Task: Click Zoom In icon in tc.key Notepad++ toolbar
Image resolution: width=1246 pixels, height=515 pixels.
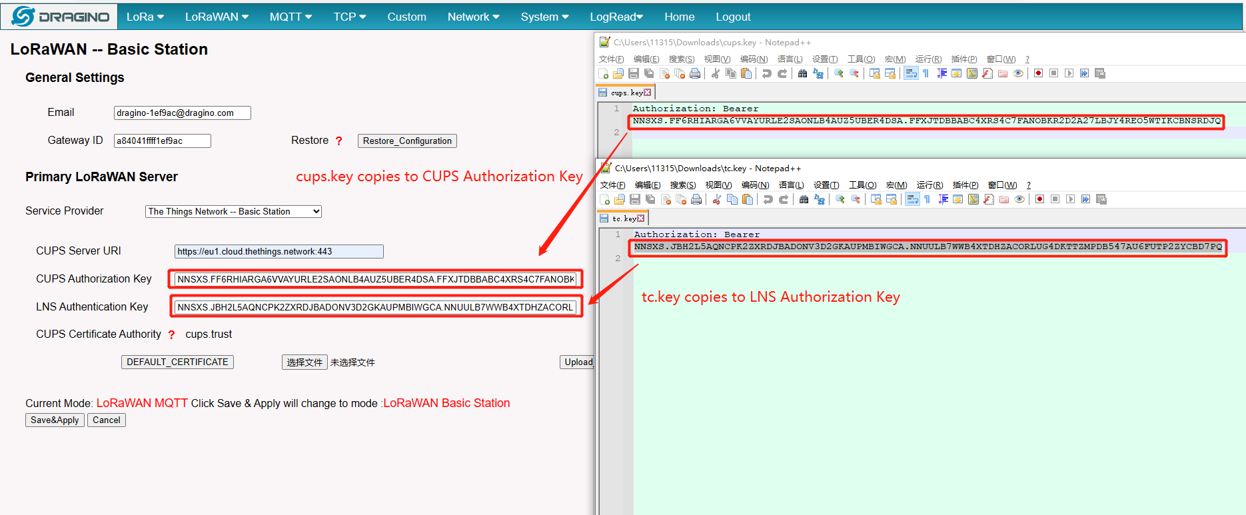Action: pos(840,199)
